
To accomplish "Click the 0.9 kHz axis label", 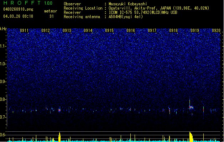I will click(3, 82).
